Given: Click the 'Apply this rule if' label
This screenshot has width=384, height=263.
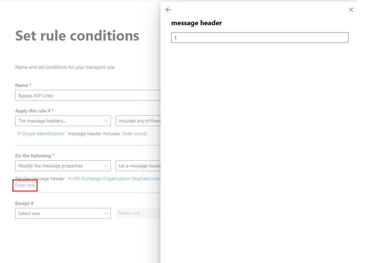Looking at the screenshot, I should pos(33,111).
